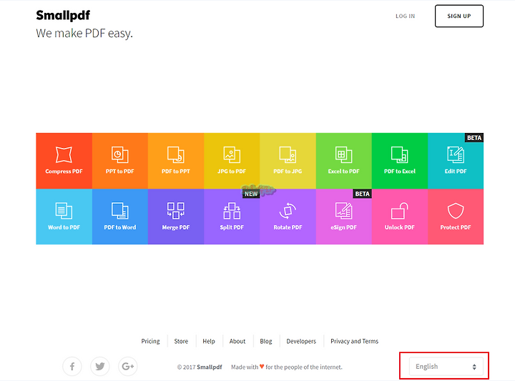Image resolution: width=515 pixels, height=381 pixels.
Task: Open the Twitter bird icon
Action: [100, 366]
